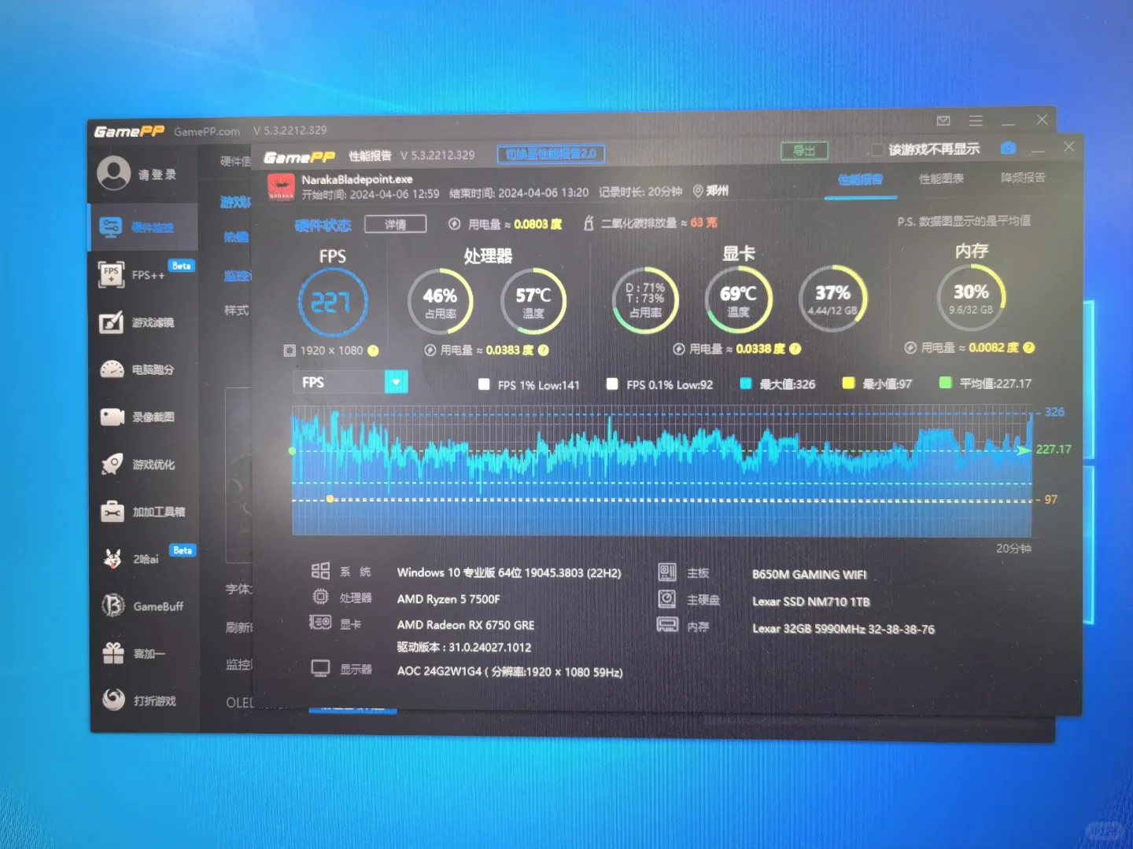This screenshot has width=1133, height=849.
Task: Click the 驱动版本: 31.0.24027.1012 text
Action: tap(464, 648)
